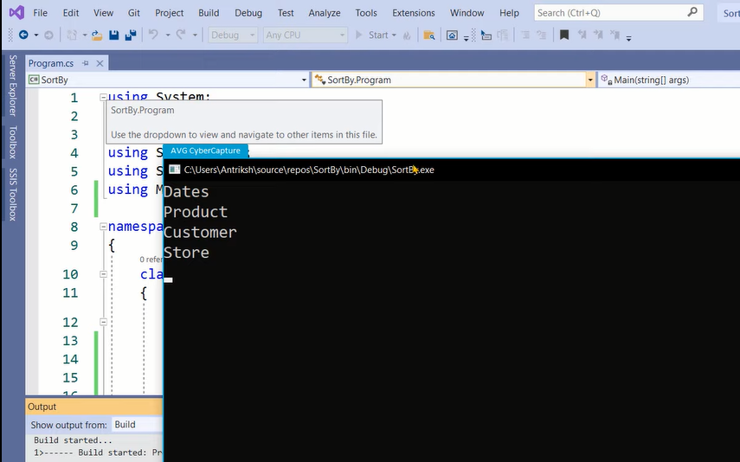The height and width of the screenshot is (462, 740).
Task: Click the Output panel title bar
Action: pos(94,407)
